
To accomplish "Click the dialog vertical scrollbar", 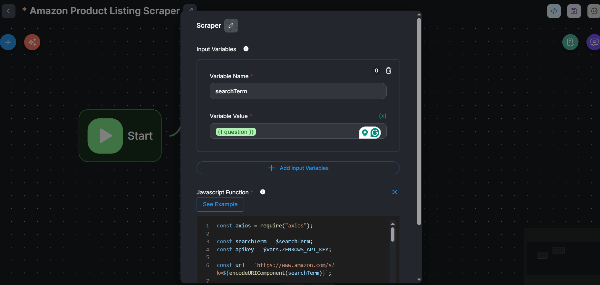I will coord(419,122).
